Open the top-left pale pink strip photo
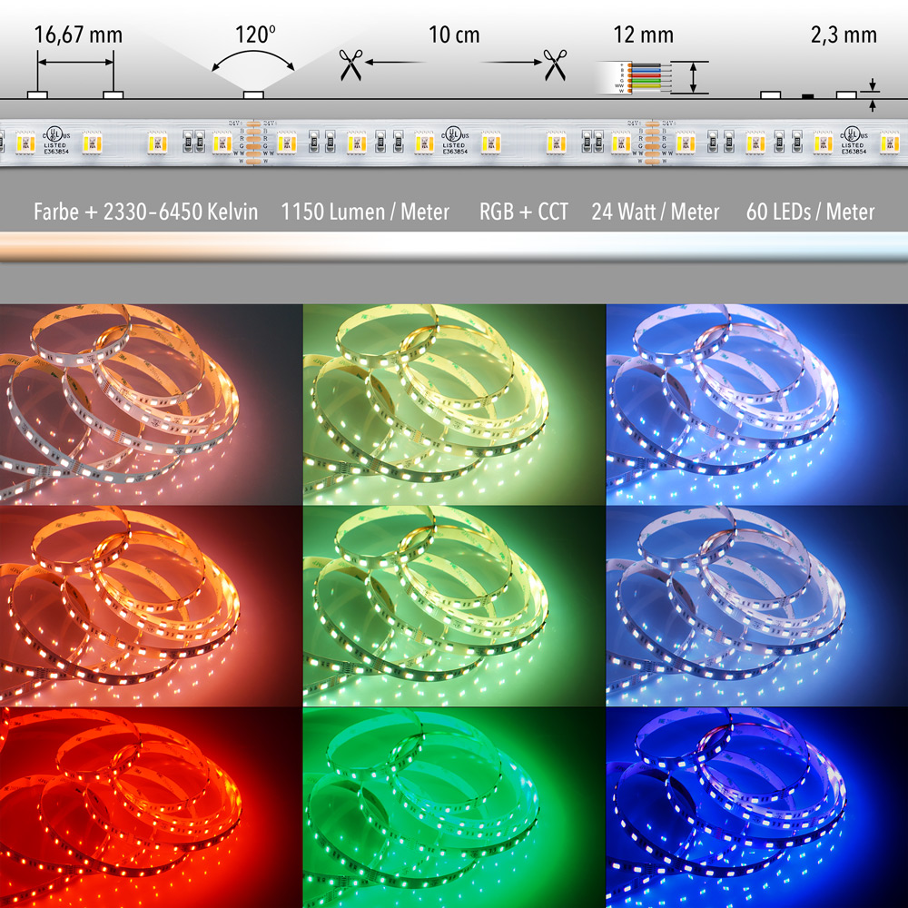 point(151,404)
